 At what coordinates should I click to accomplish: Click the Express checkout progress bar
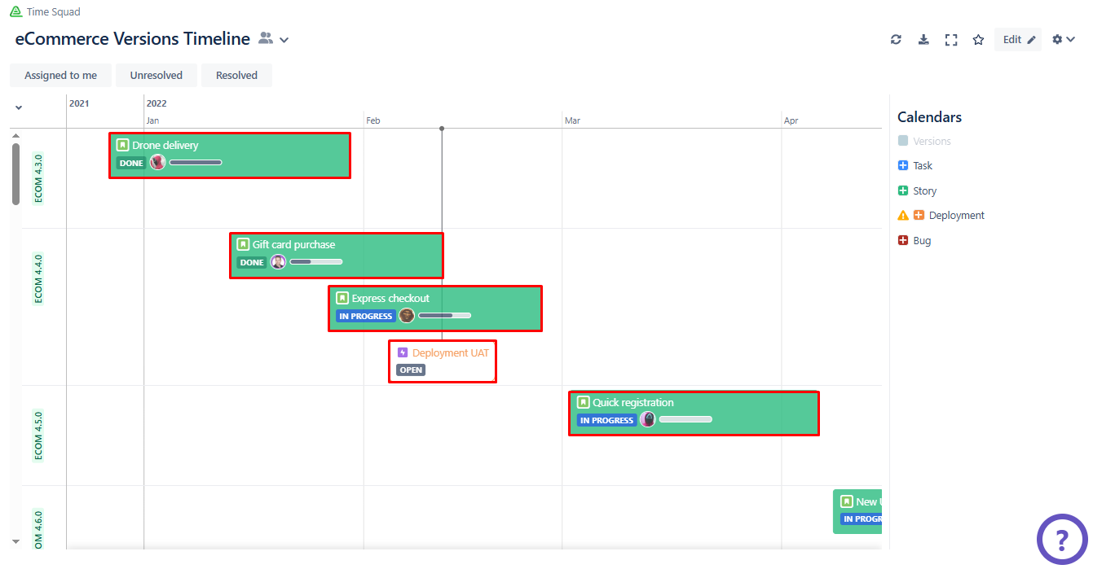[444, 316]
